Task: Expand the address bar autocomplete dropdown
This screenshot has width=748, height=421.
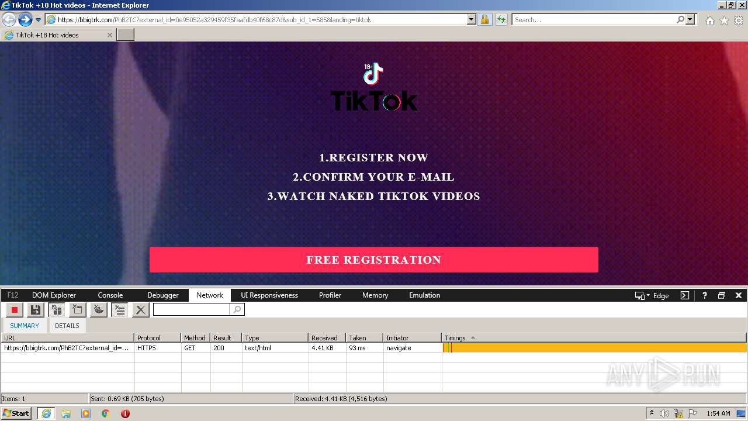Action: pos(472,20)
